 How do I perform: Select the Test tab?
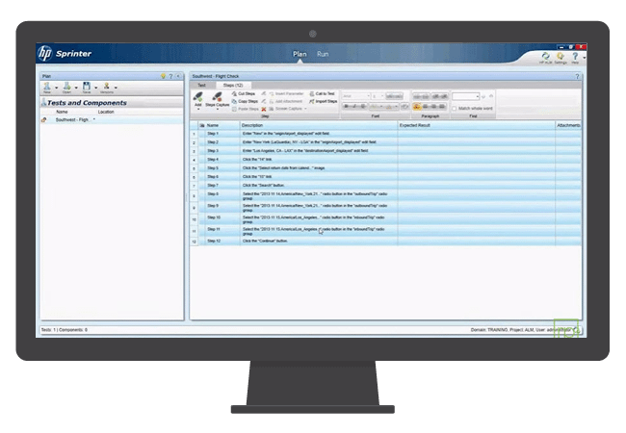[x=201, y=86]
